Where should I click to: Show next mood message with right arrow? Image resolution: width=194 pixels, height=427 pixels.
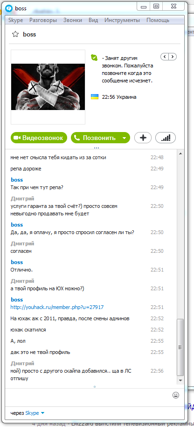(x=173, y=57)
